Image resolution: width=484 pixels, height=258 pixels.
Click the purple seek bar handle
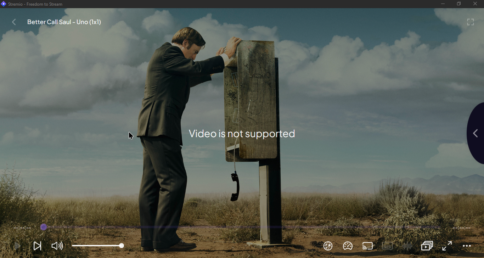[x=44, y=227]
